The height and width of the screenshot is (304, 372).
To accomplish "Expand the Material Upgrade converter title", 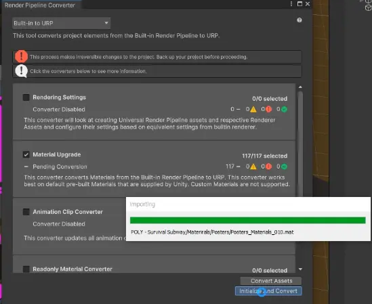I will (57, 154).
